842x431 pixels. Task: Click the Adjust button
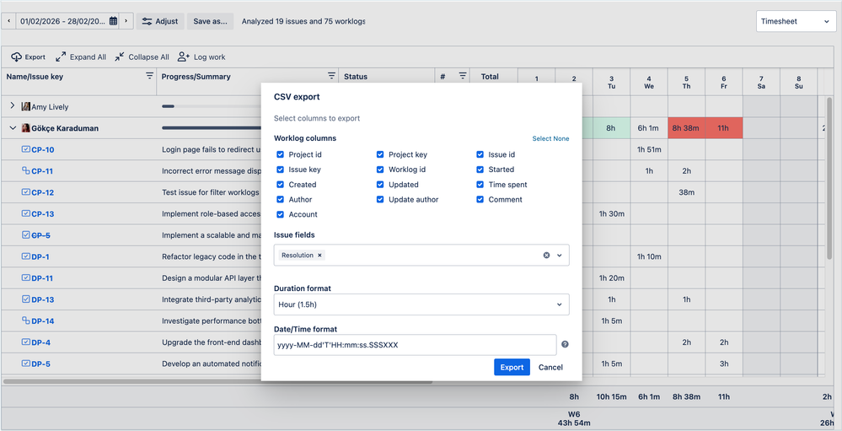[x=160, y=21]
